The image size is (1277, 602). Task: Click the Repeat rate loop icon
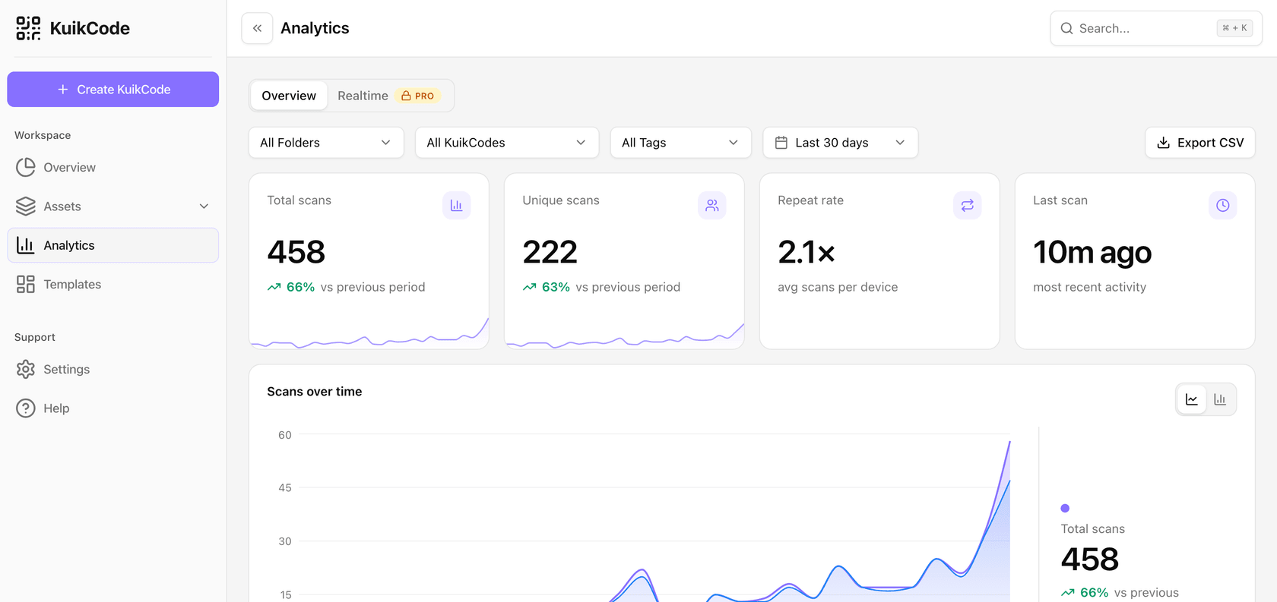[968, 205]
